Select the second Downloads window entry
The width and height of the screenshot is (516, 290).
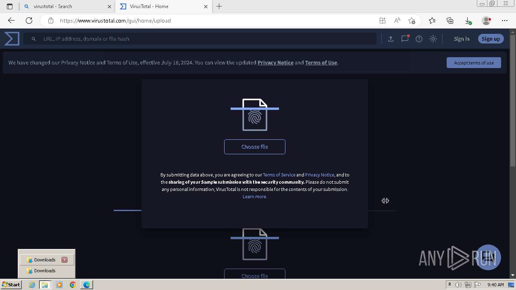(46, 271)
